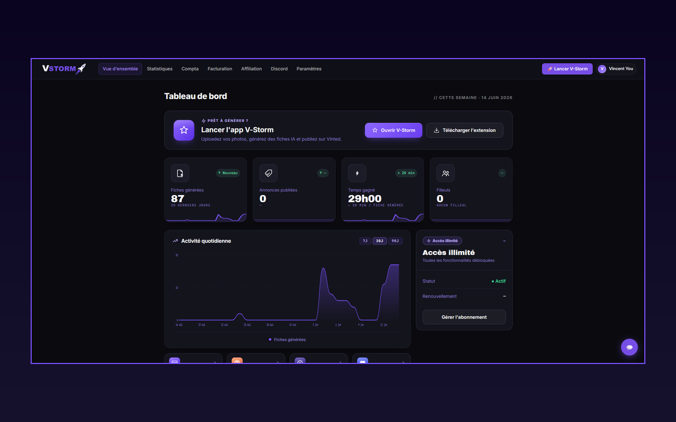Click Télécharger l'extension button

point(465,130)
